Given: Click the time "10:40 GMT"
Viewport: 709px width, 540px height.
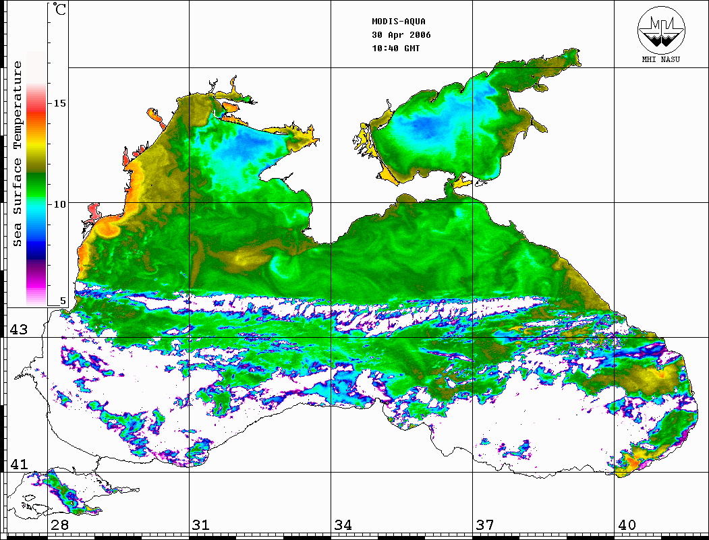Looking at the screenshot, I should tap(395, 49).
